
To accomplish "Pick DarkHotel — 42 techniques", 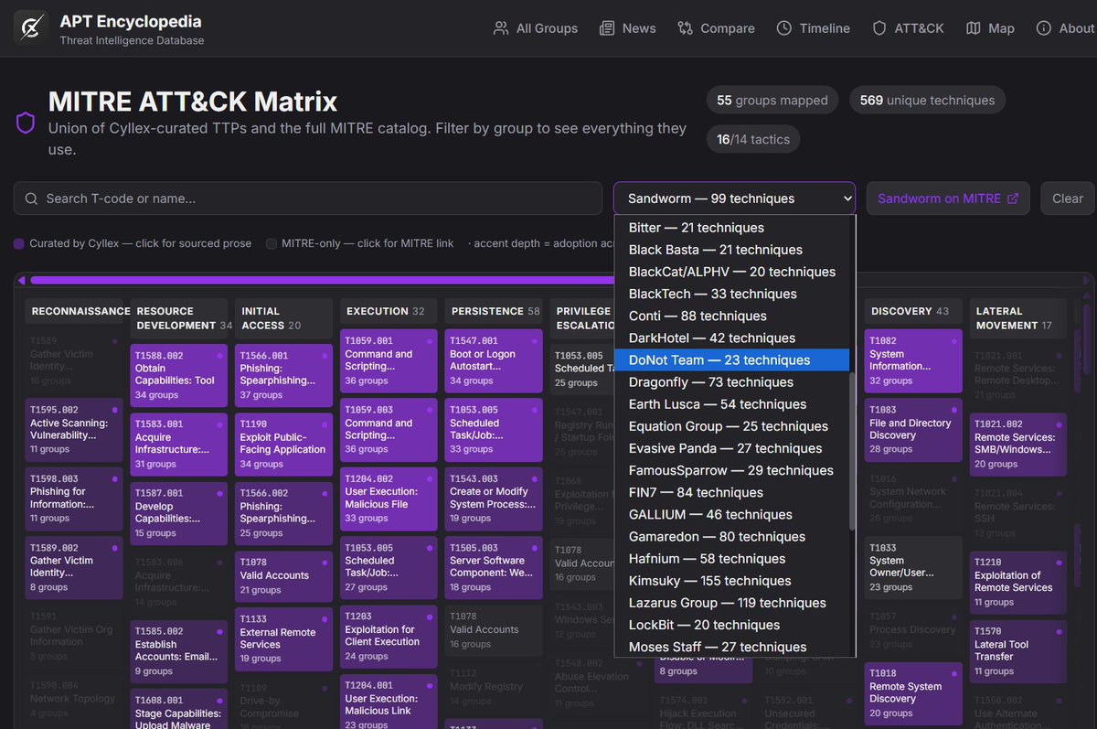I will [732, 338].
